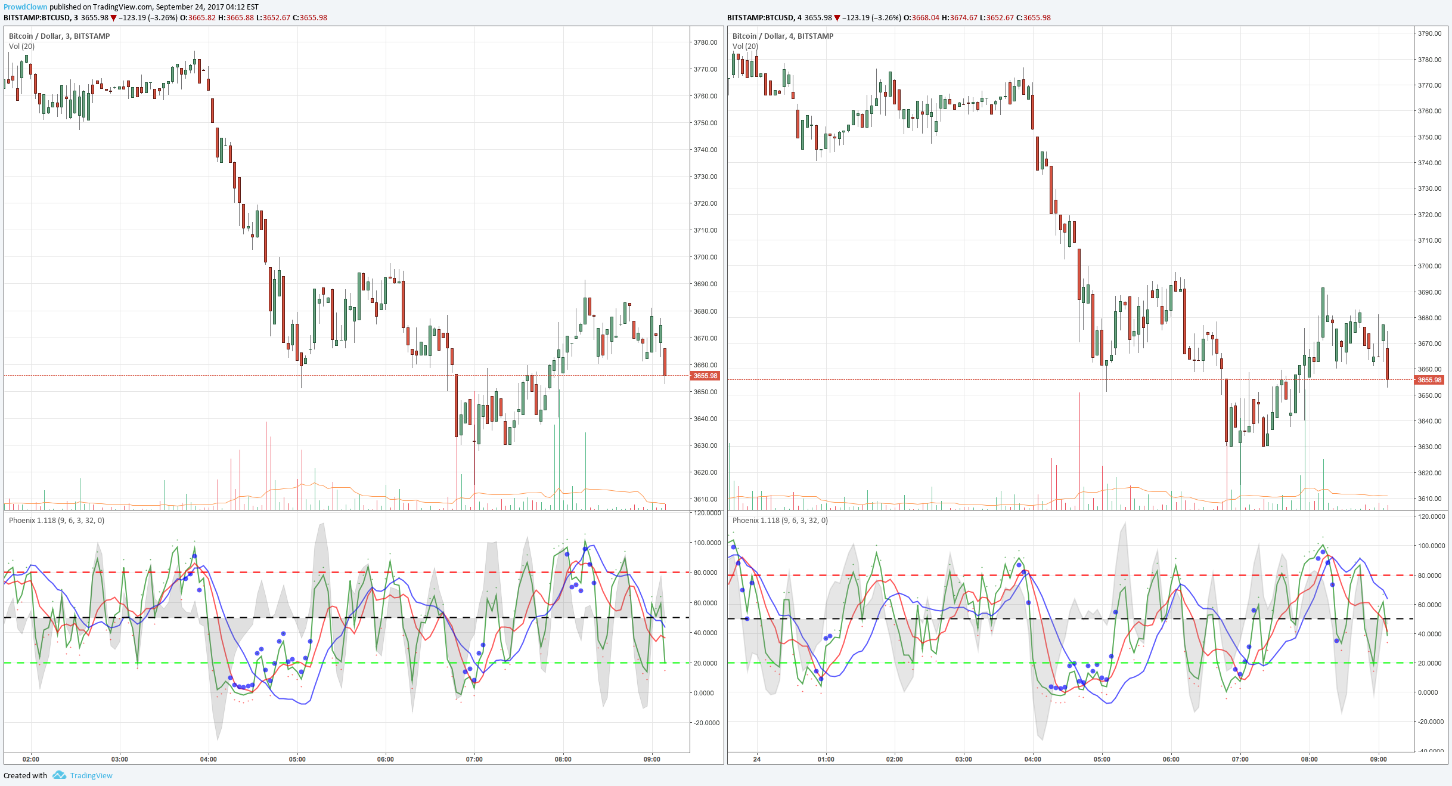The image size is (1452, 786).
Task: Click the 02:00 time label on right chart
Action: click(895, 759)
